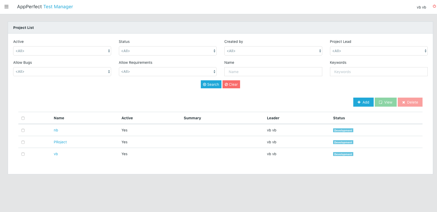
Task: Open the vb project link
Action: (x=56, y=154)
